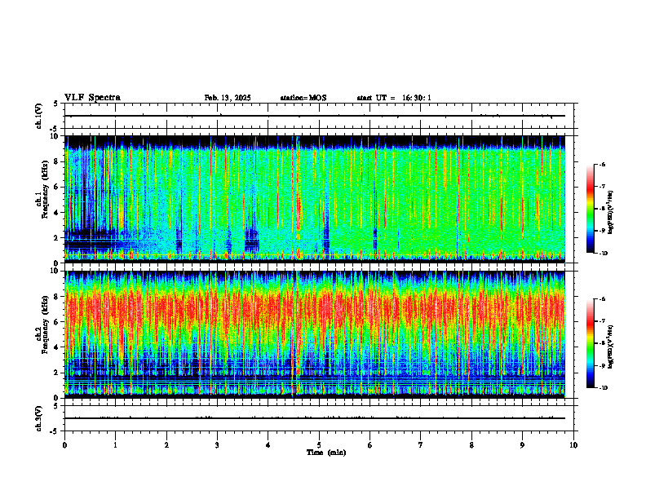The width and height of the screenshot is (646, 499).
Task: Click the "Time (min)" axis label
Action: click(x=326, y=453)
